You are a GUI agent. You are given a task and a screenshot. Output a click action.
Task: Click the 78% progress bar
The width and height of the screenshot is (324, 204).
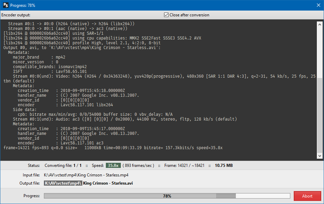pyautogui.click(x=167, y=196)
